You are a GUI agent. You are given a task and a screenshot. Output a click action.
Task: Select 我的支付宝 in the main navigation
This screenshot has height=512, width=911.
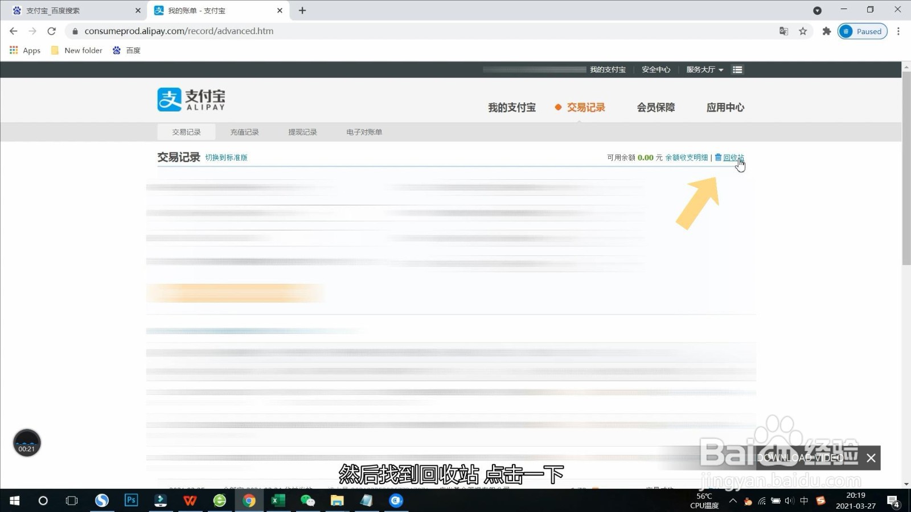[512, 108]
